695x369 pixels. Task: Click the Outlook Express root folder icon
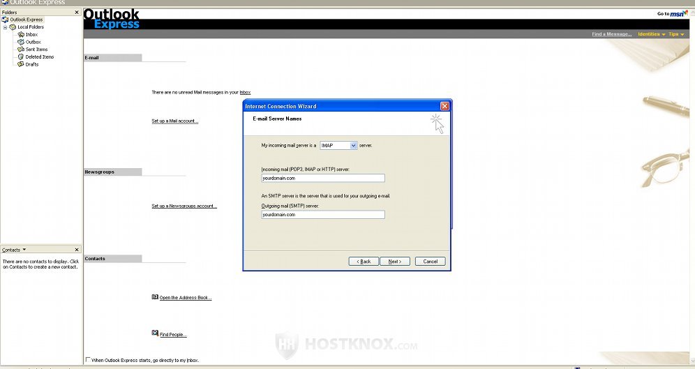tap(6, 20)
